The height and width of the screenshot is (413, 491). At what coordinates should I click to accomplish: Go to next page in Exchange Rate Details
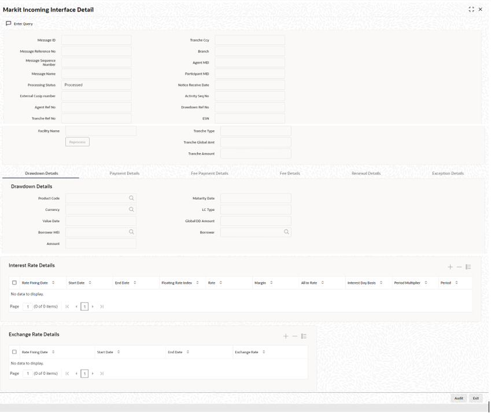point(93,374)
